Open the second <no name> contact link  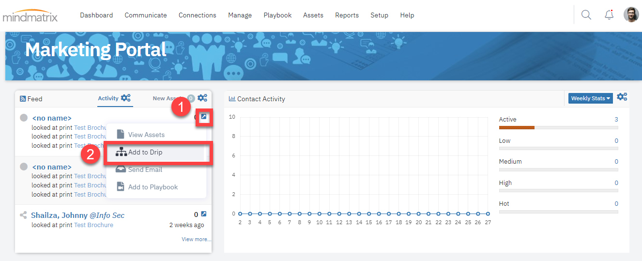coord(52,167)
